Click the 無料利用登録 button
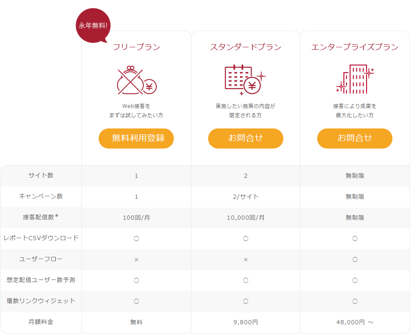 [136, 138]
